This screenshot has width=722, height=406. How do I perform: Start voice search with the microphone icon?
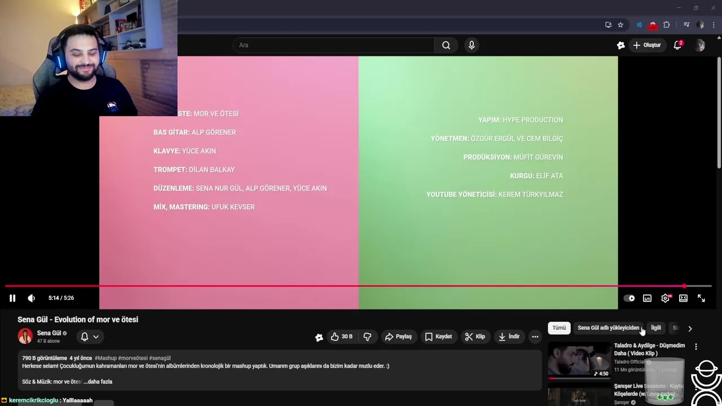(472, 45)
